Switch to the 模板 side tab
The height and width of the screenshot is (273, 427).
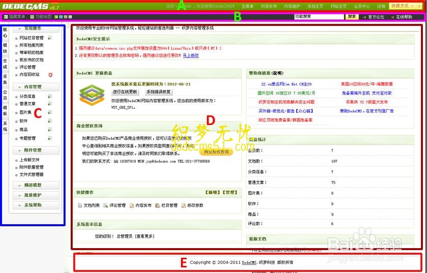click(5, 110)
